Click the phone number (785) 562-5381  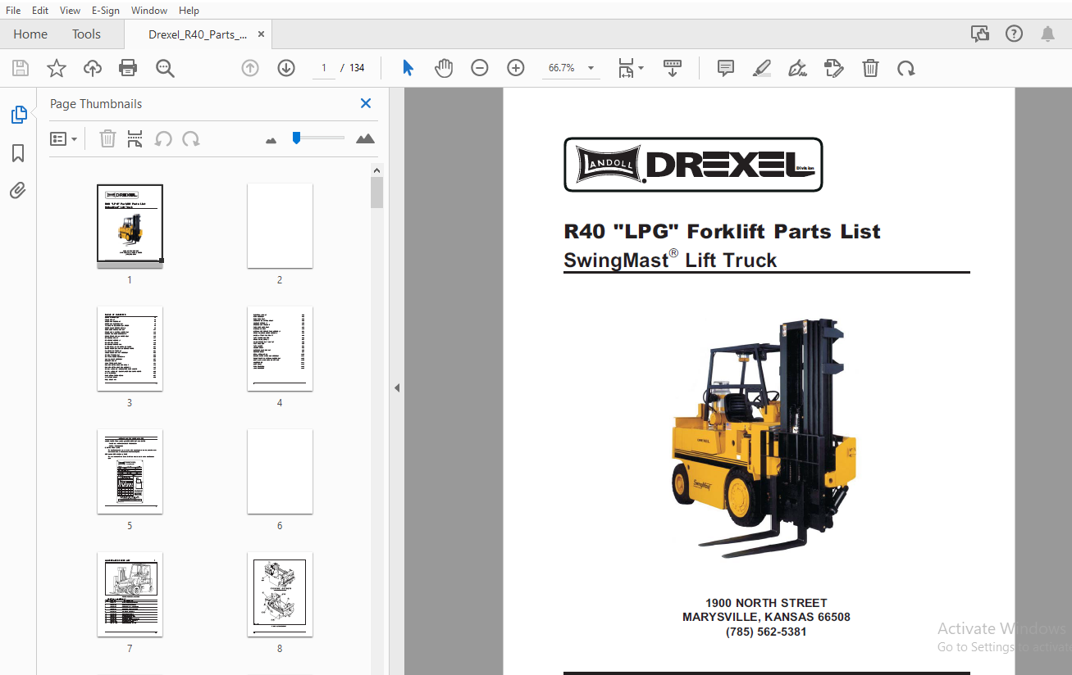coord(766,632)
